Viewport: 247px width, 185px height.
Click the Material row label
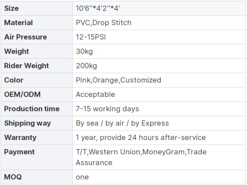click(19, 23)
